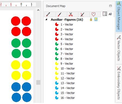Viewport: 122px width, 104px height.
Task: Toggle the lightbulb visibility of Auxiliar -Figures
Action: click(x=96, y=19)
